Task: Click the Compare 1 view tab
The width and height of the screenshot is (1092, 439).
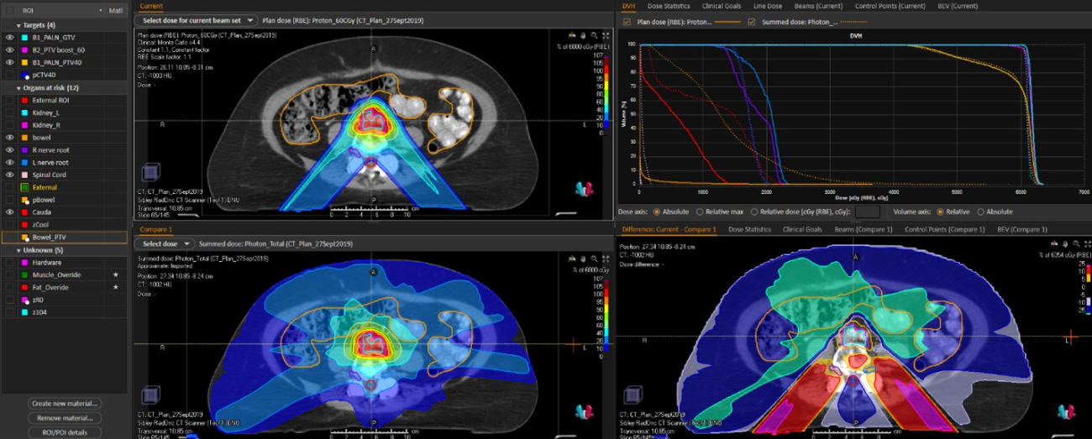Action: point(155,228)
